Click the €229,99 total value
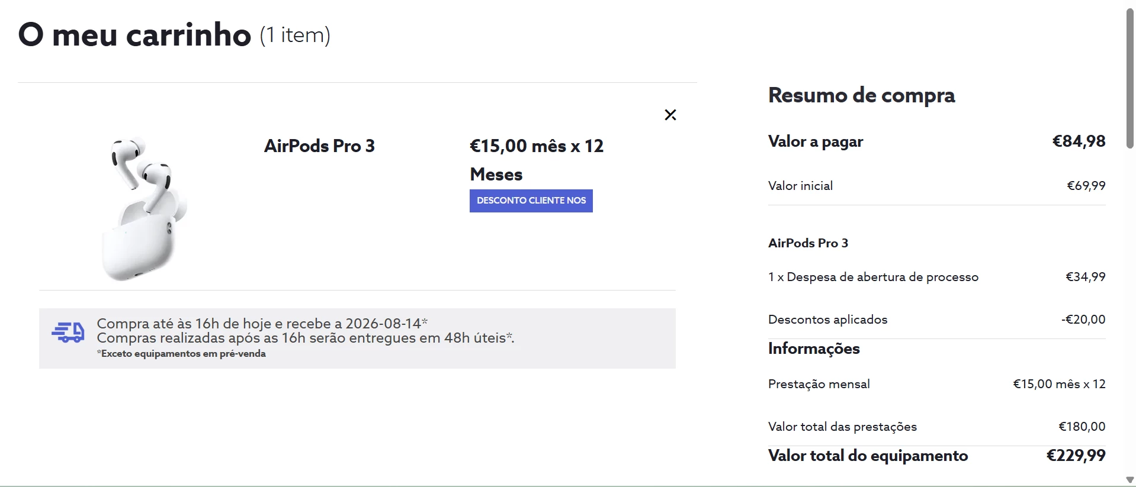Viewport: 1136px width, 487px height. (x=1076, y=456)
